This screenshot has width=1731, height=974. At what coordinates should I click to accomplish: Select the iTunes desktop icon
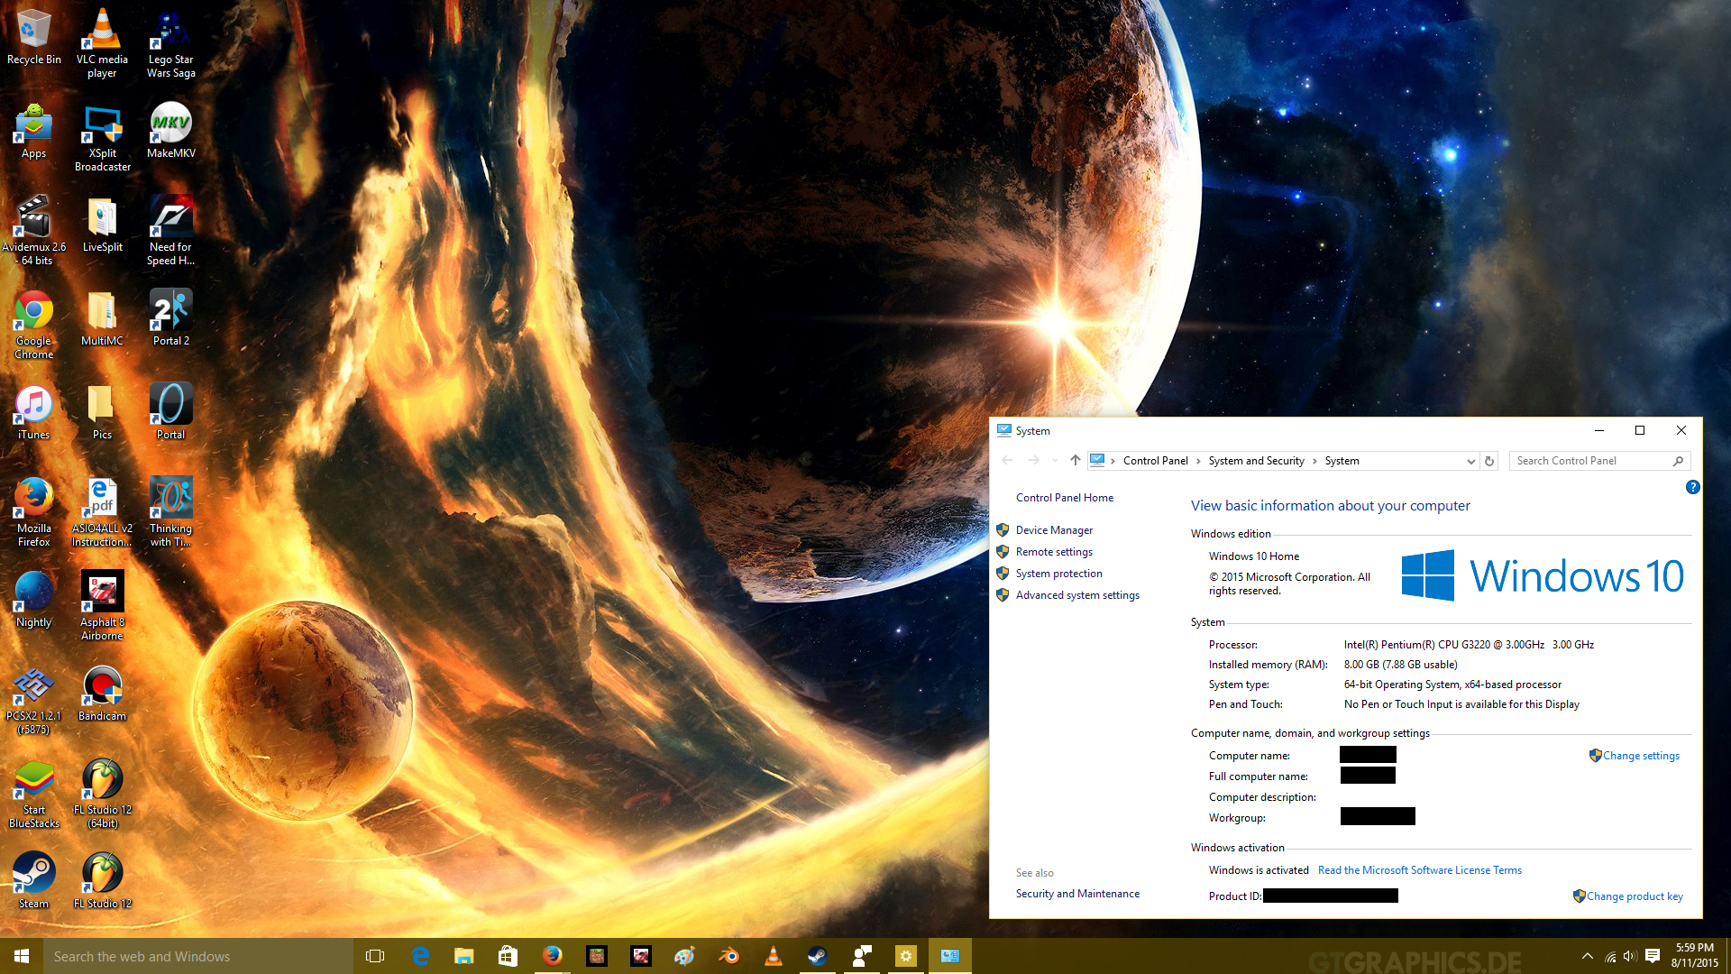[x=33, y=413]
